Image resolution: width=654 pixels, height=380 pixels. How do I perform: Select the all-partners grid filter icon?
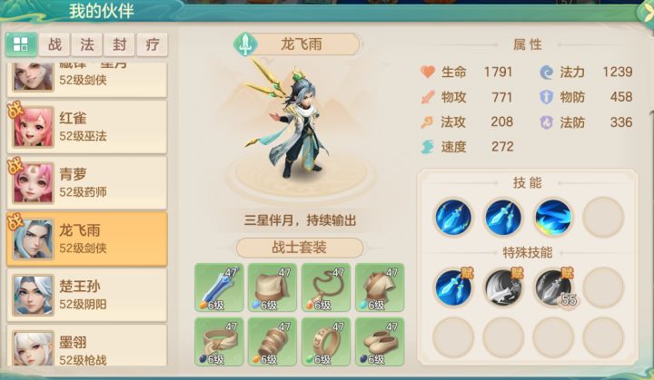pyautogui.click(x=21, y=44)
